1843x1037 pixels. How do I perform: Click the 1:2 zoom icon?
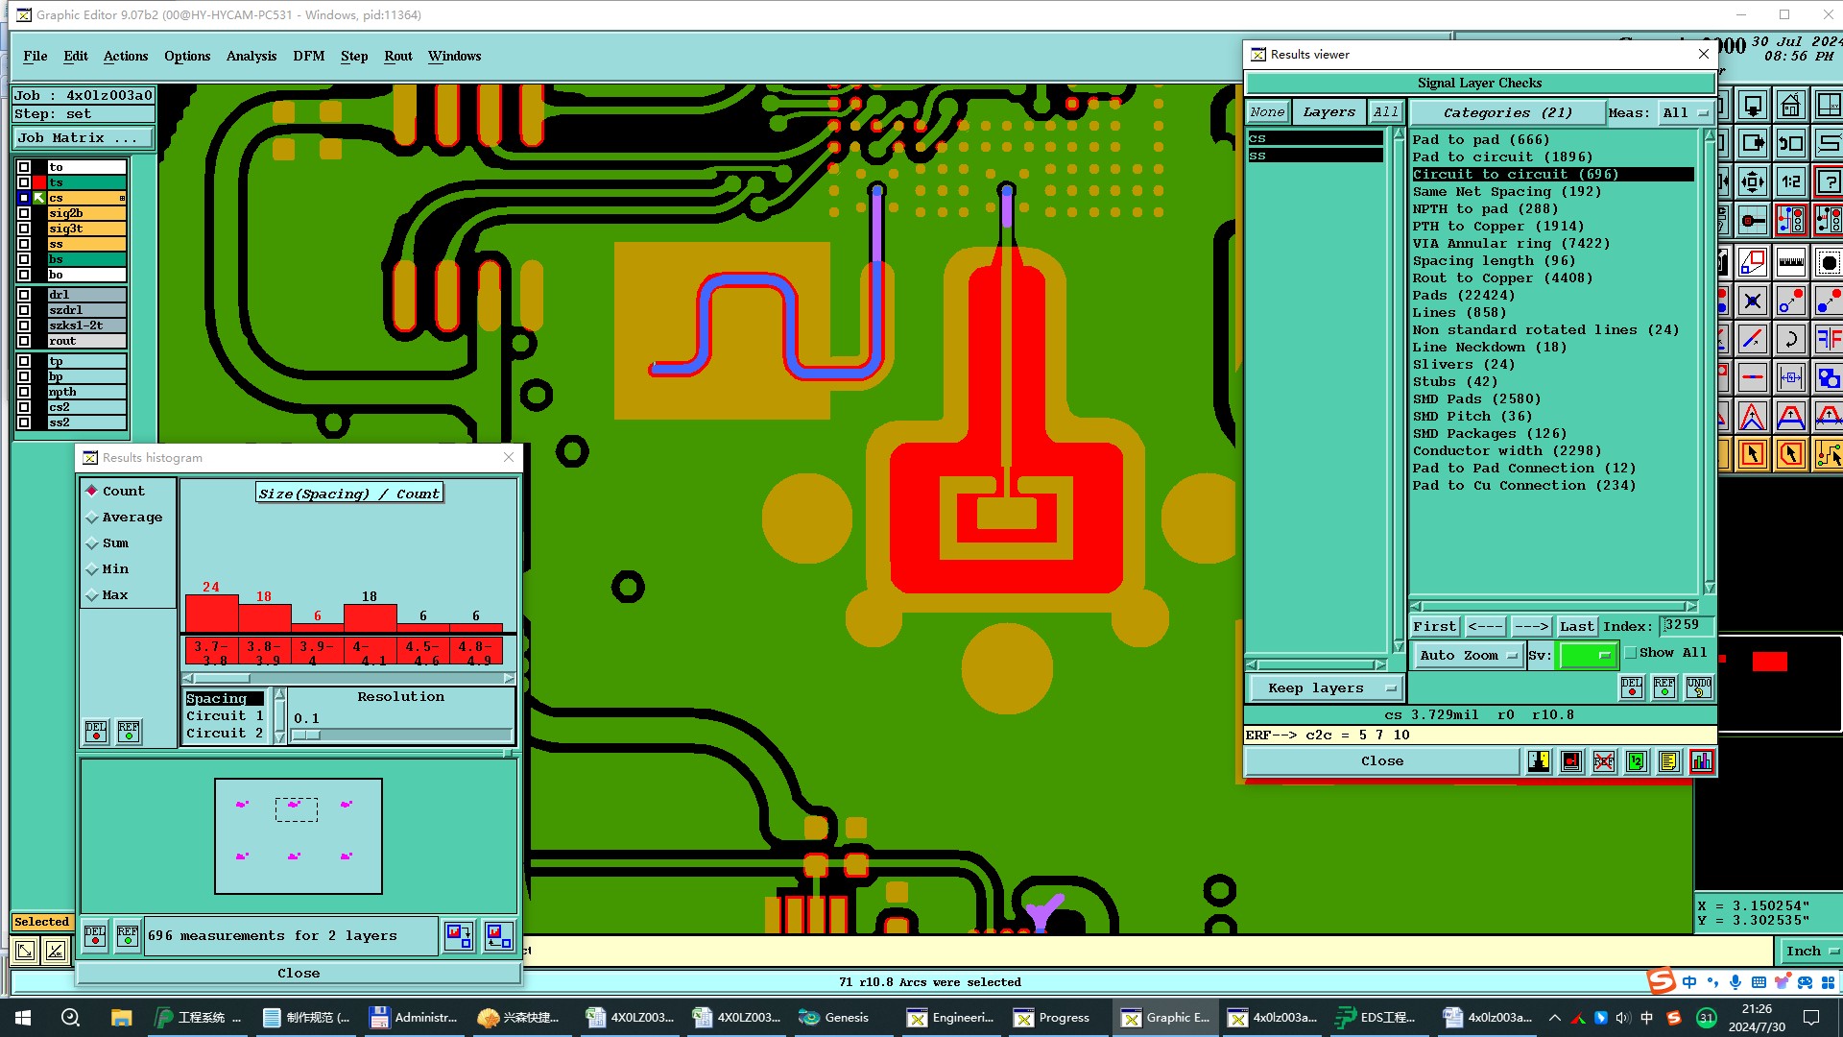coord(1790,181)
